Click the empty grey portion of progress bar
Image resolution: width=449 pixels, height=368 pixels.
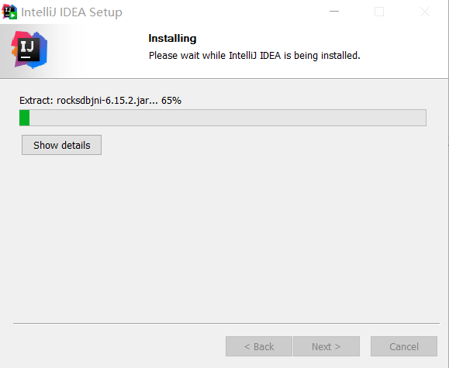tap(228, 118)
